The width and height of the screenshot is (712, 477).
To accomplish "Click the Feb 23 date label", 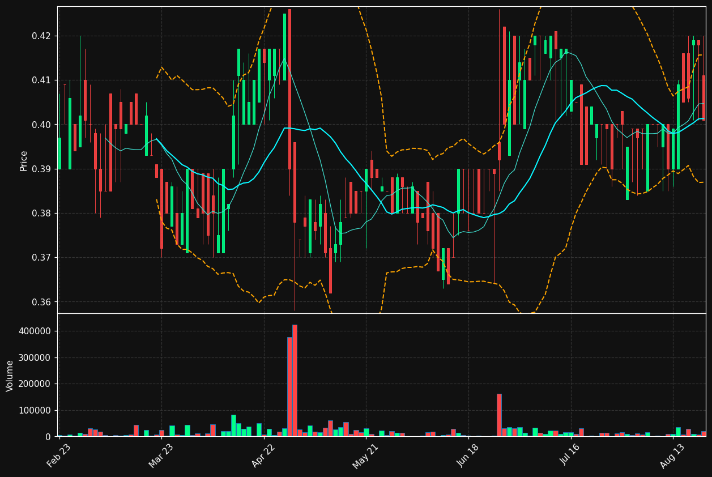I will tap(58, 455).
